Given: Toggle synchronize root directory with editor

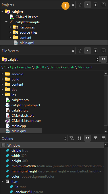Looking at the screenshot, I should click(x=103, y=59).
